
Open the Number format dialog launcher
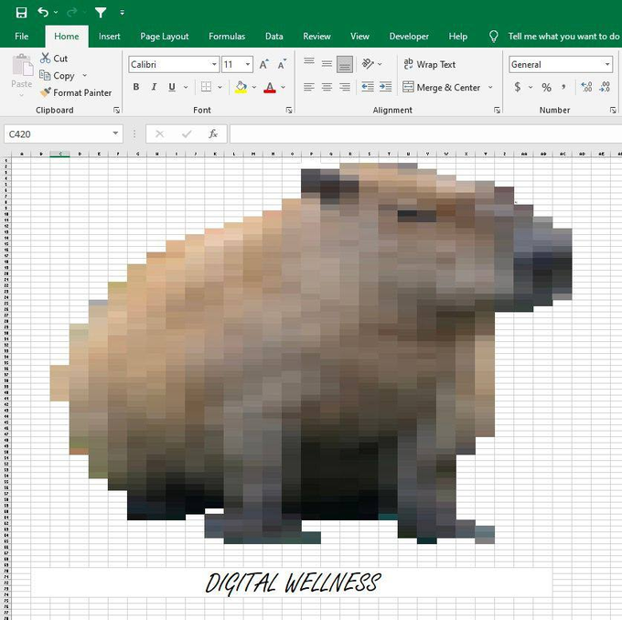click(x=613, y=110)
